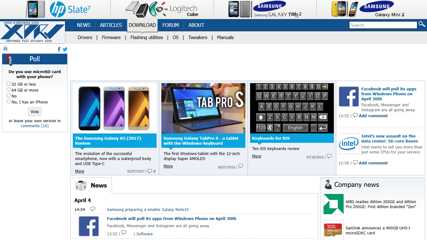Click the X-Drivers site logo
427x240 pixels.
click(x=33, y=32)
